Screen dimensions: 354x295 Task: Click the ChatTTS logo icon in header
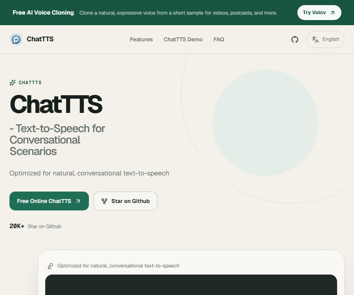pos(16,39)
